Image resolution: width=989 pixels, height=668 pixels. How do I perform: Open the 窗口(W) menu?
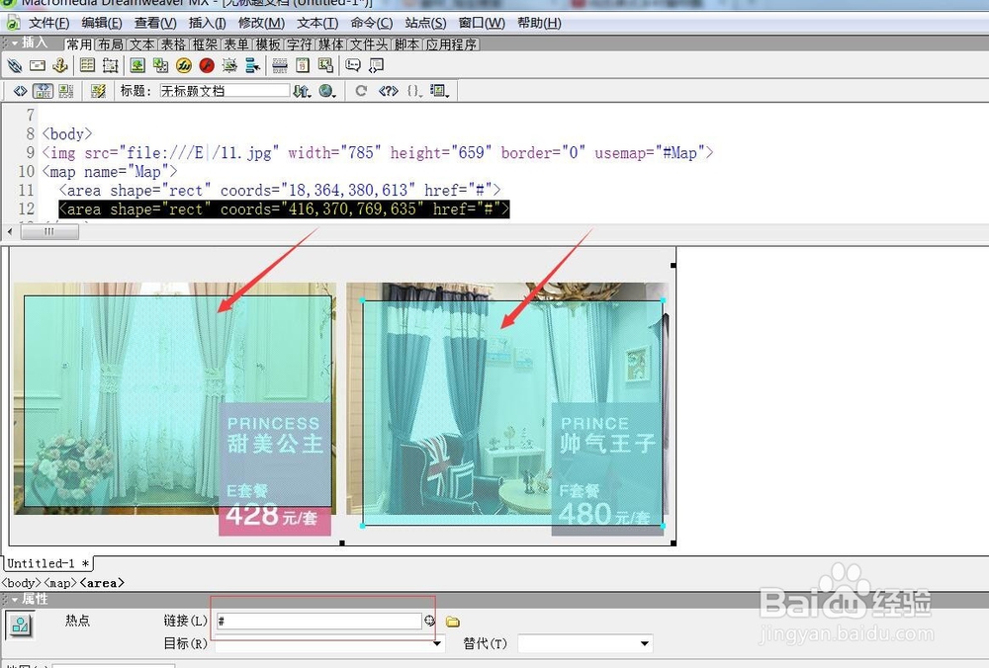(482, 24)
